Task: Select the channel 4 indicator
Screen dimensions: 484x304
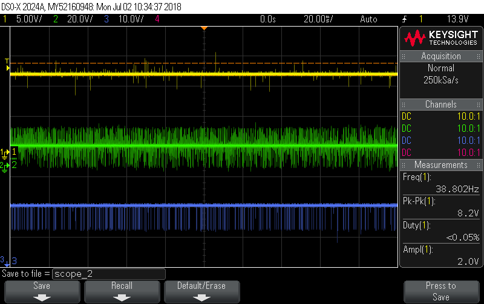Action: pyautogui.click(x=157, y=19)
